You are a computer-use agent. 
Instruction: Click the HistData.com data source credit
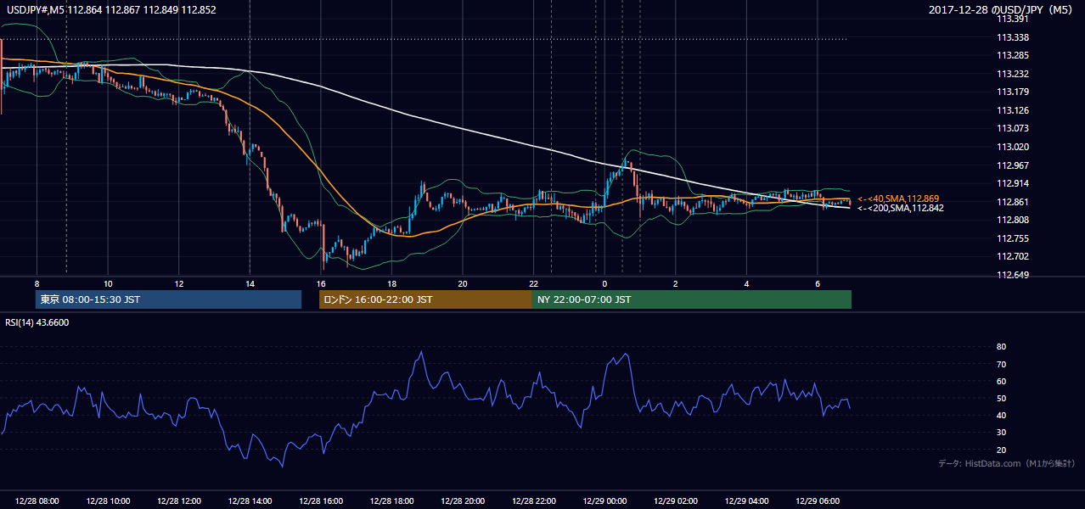click(x=1007, y=463)
